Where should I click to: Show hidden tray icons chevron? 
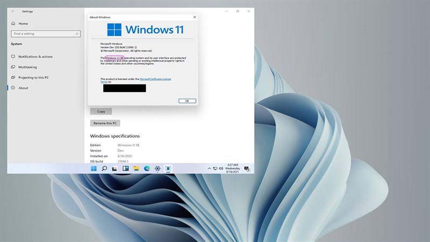point(209,168)
